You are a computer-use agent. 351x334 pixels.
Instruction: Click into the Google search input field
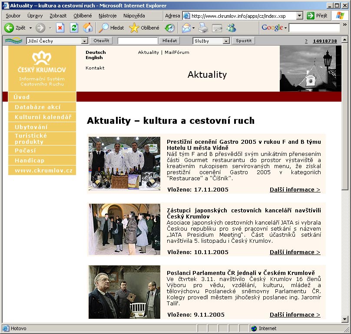pos(314,28)
